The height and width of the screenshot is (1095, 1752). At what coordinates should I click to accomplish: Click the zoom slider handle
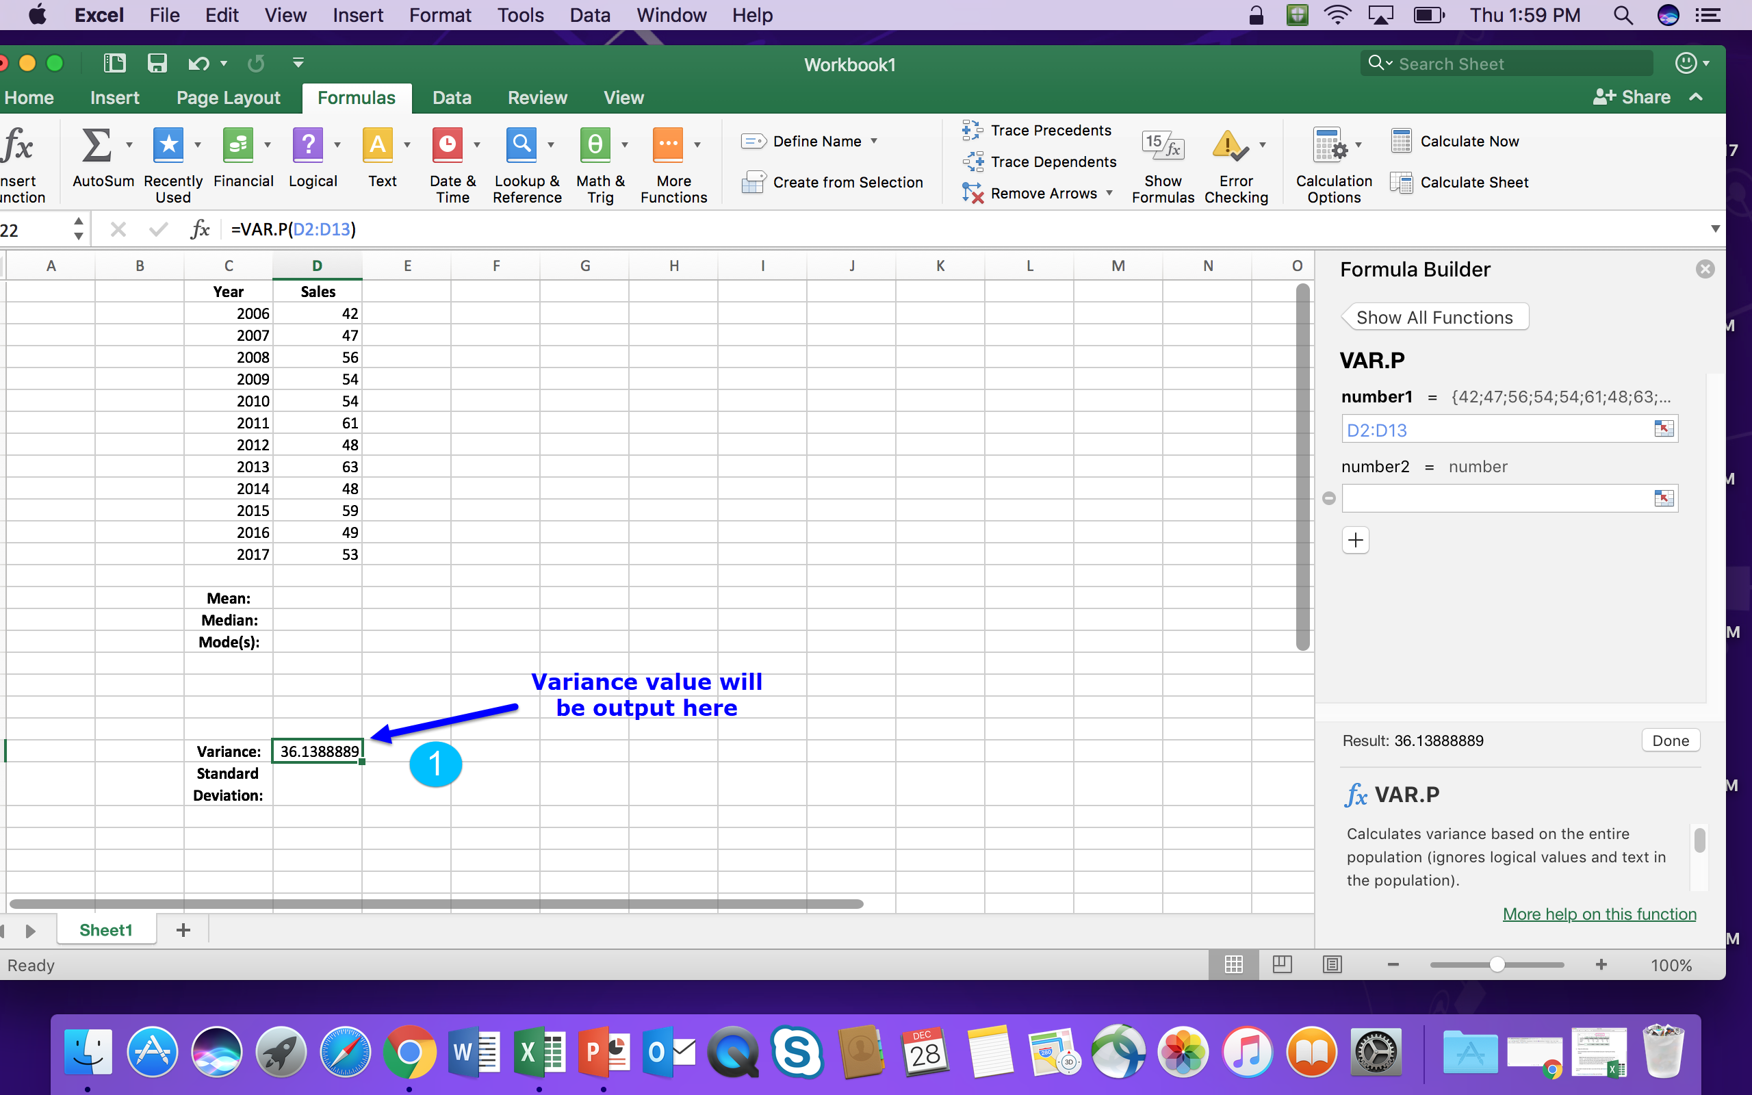(1497, 965)
